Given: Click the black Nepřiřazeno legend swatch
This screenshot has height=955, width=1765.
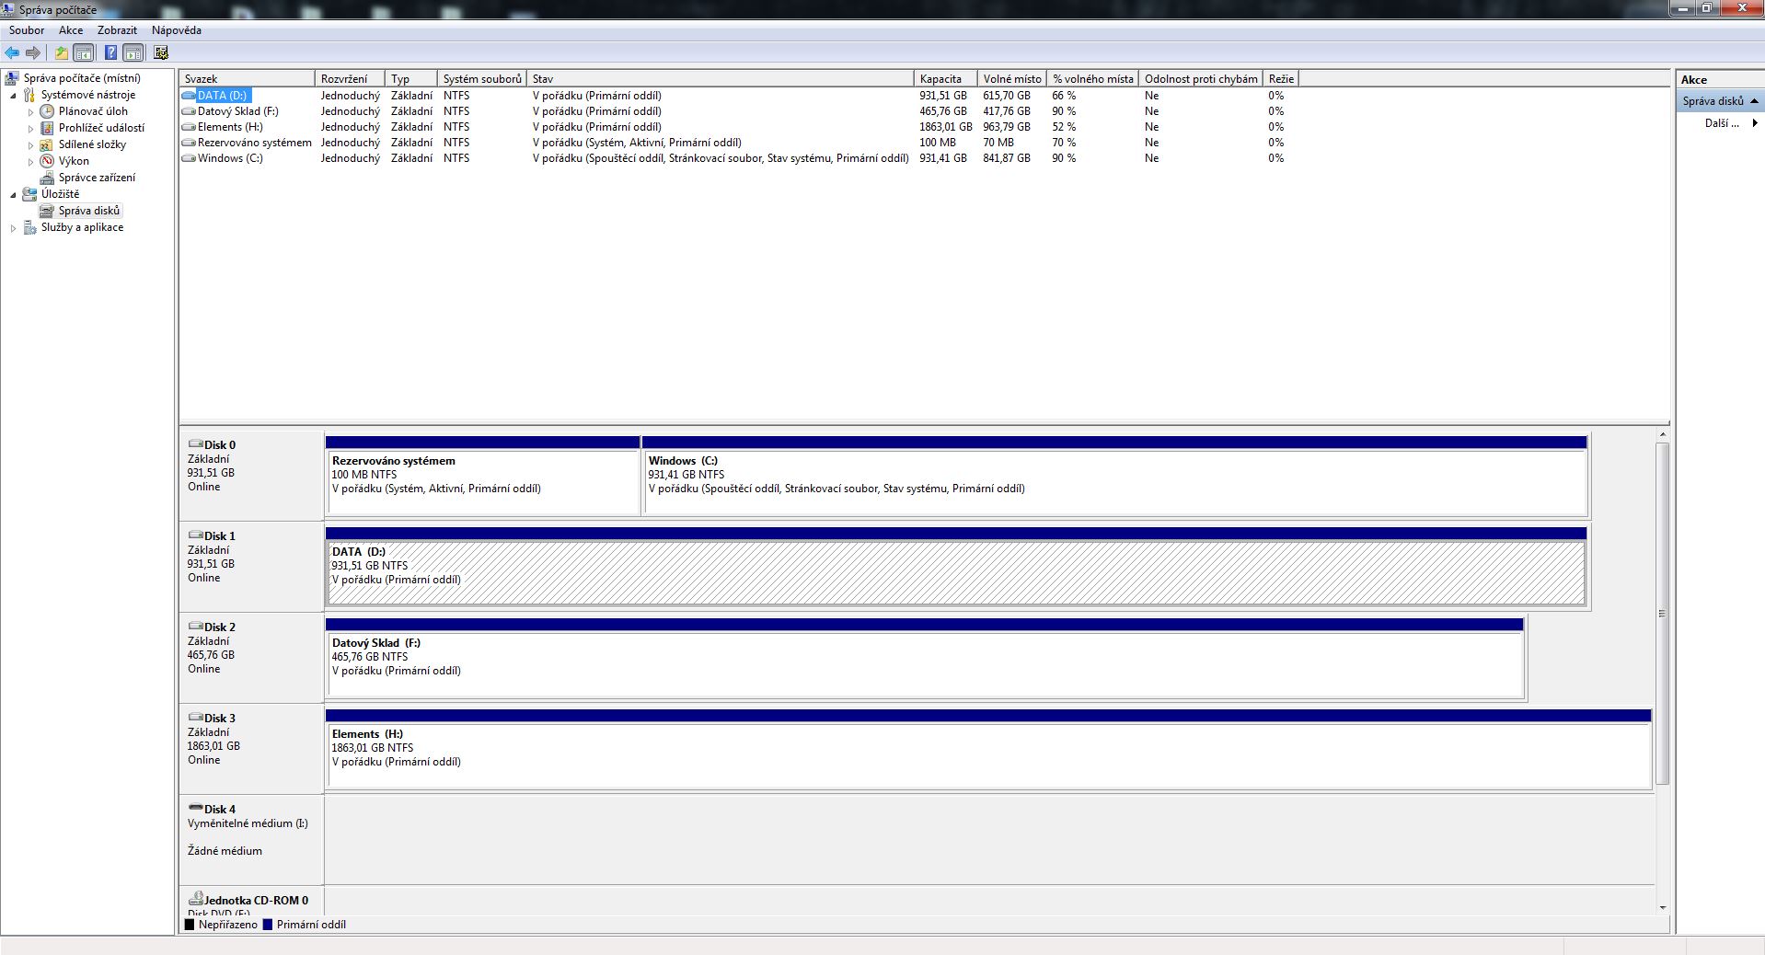Looking at the screenshot, I should click(190, 925).
